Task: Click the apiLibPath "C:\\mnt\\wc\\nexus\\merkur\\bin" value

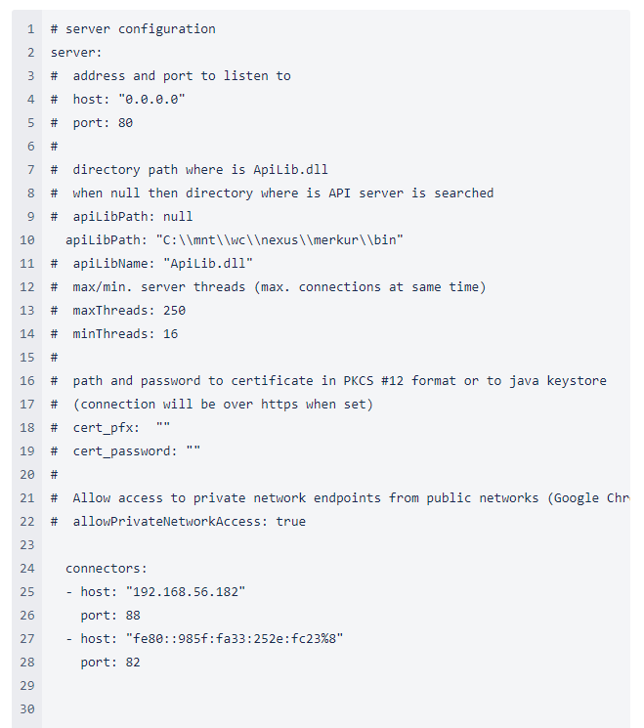Action: tap(279, 240)
